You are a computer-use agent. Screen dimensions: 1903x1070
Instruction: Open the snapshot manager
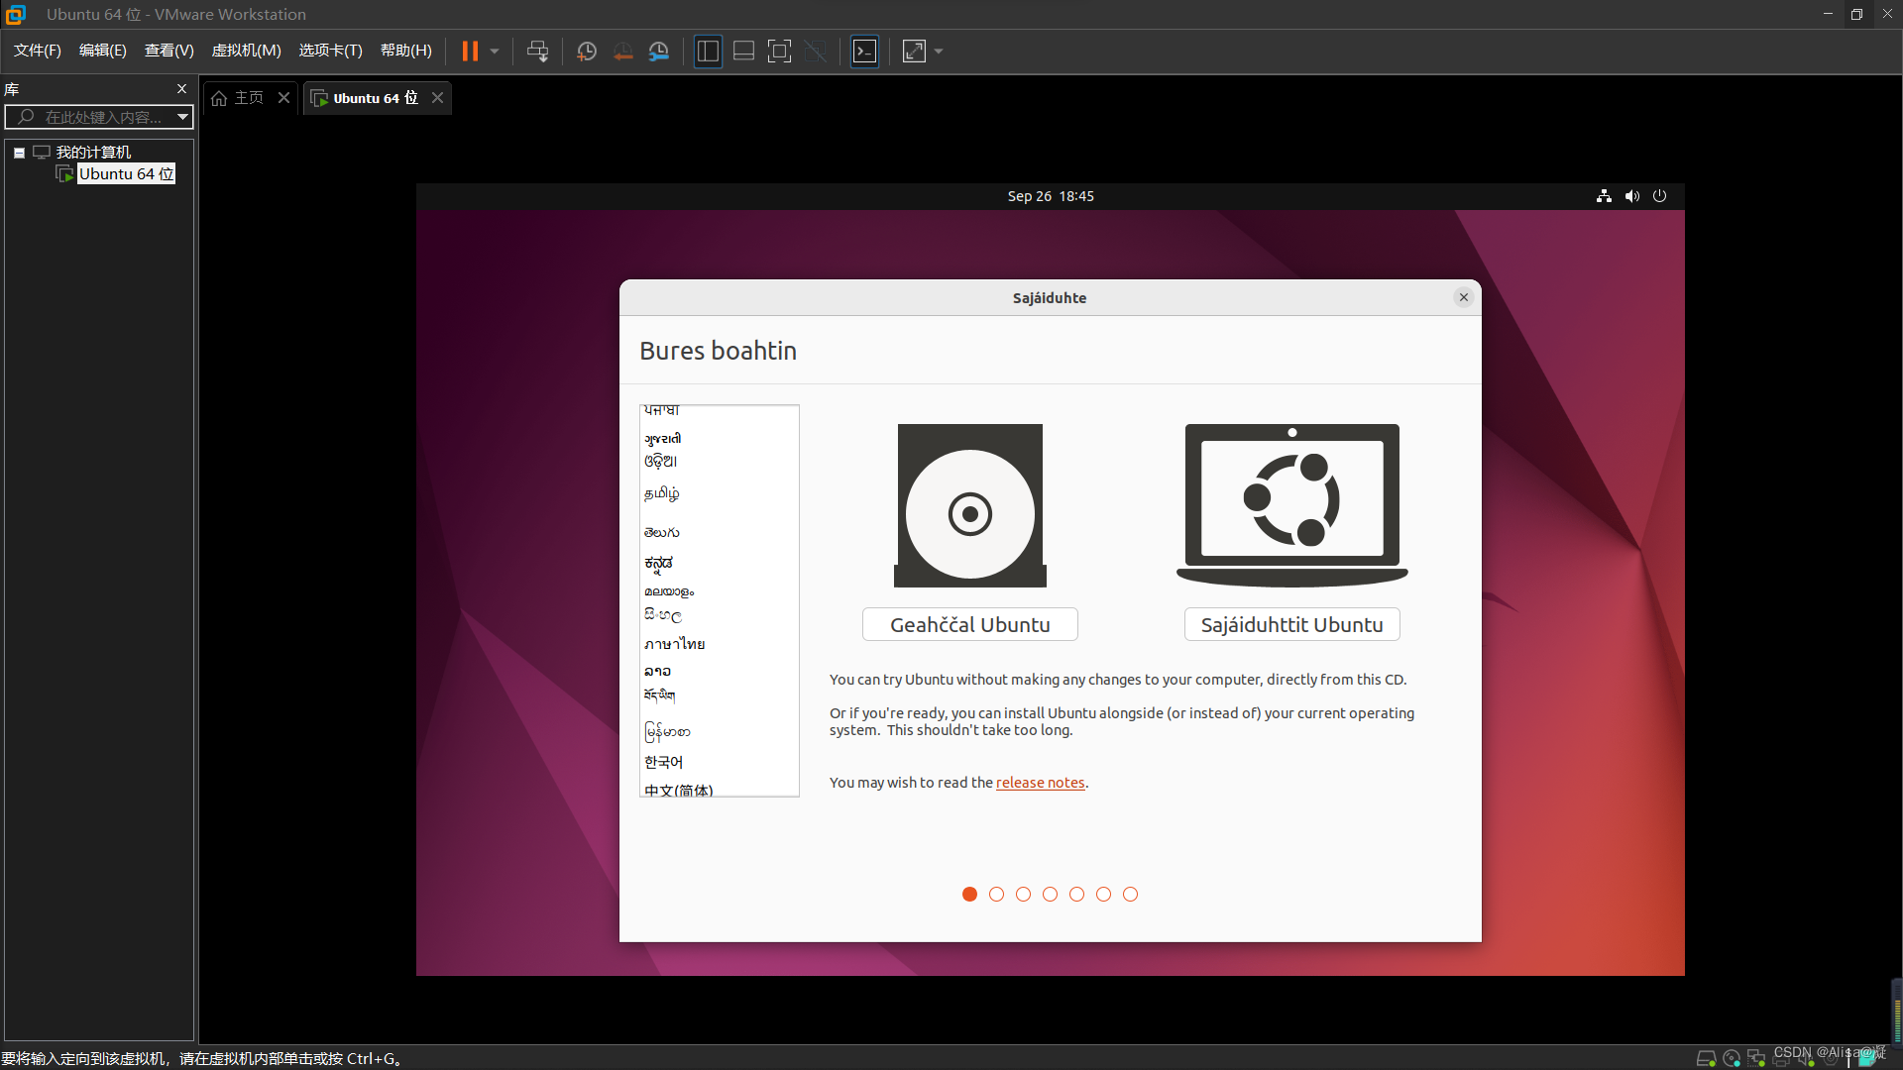coord(659,51)
